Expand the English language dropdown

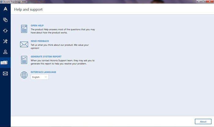(39, 77)
